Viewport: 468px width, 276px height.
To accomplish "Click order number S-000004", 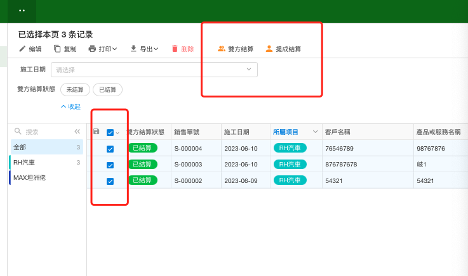I will click(x=188, y=148).
